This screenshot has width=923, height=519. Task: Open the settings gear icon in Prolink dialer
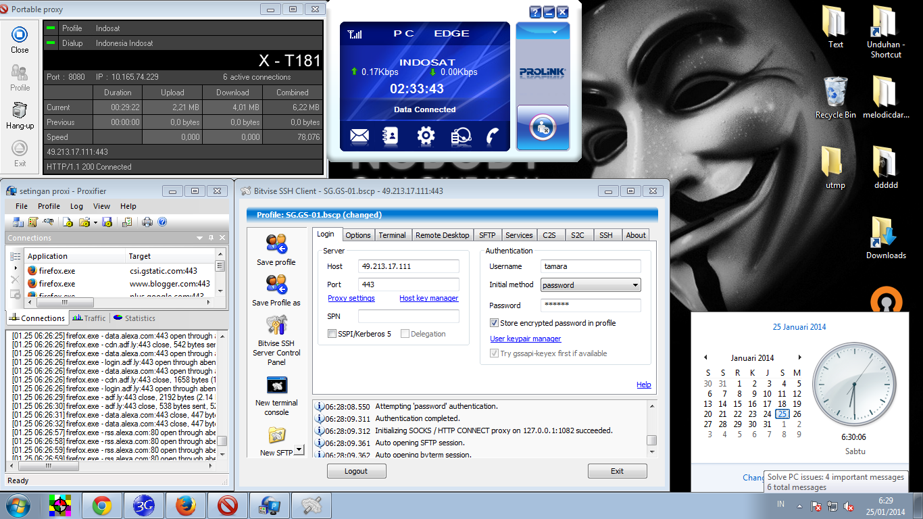click(x=426, y=136)
